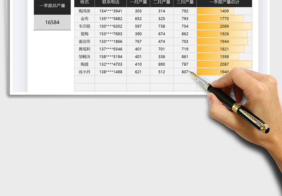The image size is (282, 196).
Task: Select the 一季度产量总计 header
Action: tap(224, 3)
